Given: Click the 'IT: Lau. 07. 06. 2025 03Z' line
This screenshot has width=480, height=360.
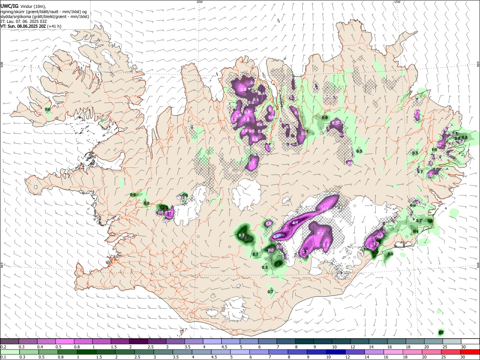Looking at the screenshot, I should tap(23, 21).
